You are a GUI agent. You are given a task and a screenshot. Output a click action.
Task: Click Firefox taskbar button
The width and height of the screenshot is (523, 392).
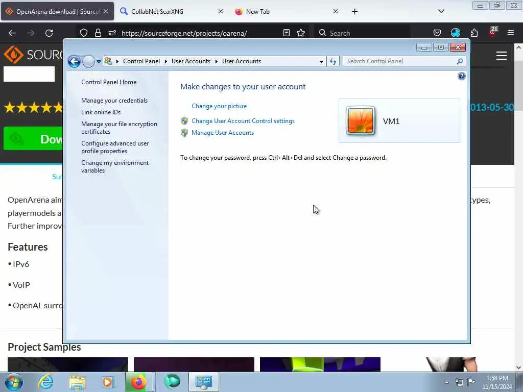pos(139,382)
